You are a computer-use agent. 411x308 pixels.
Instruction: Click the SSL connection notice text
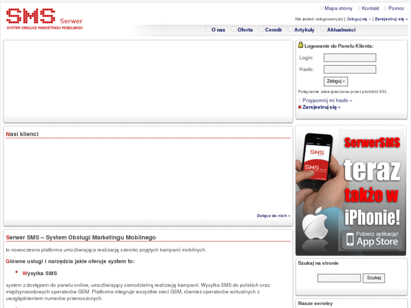[343, 92]
